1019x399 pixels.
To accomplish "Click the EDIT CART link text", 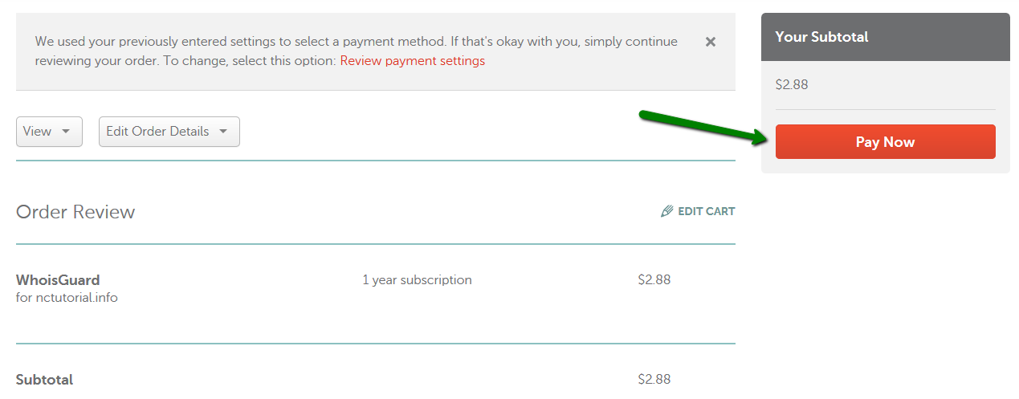I will pos(707,212).
